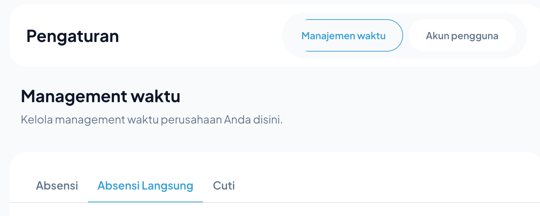Viewport: 540px width, 216px height.
Task: Click the Kelola management waktu description text
Action: (x=151, y=120)
